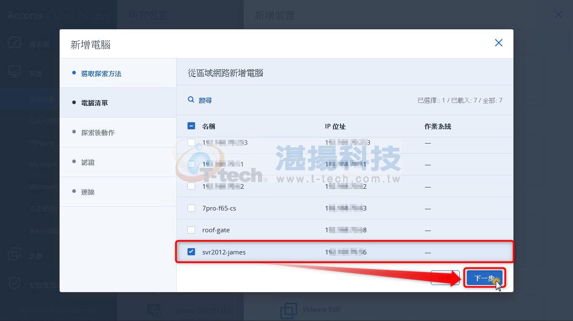Click the 搜尋 search field
Screen dimensions: 573x321
coord(205,100)
